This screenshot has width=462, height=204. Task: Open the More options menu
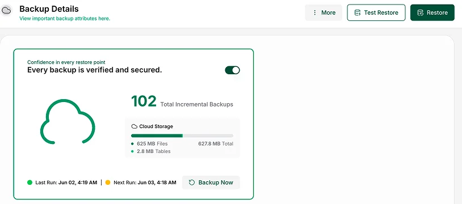point(324,12)
